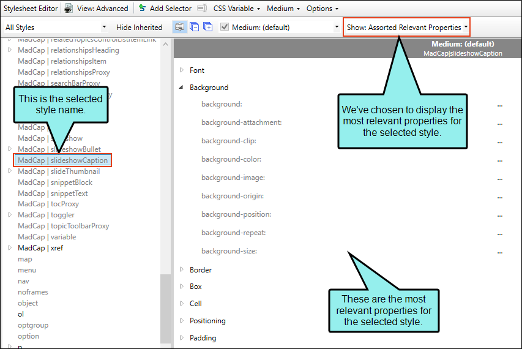Open the Options menu
Viewport: 522px width, 349px height.
323,9
